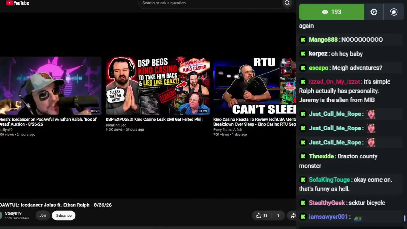Visit the Breaking Beg channel

point(116,125)
